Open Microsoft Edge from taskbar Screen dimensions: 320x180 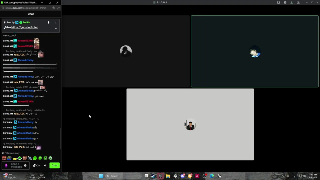click(x=212, y=176)
